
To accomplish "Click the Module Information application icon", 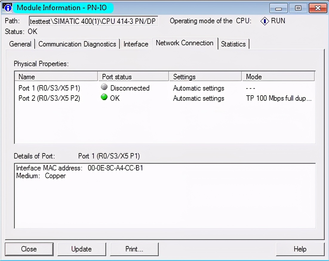I will click(x=7, y=7).
